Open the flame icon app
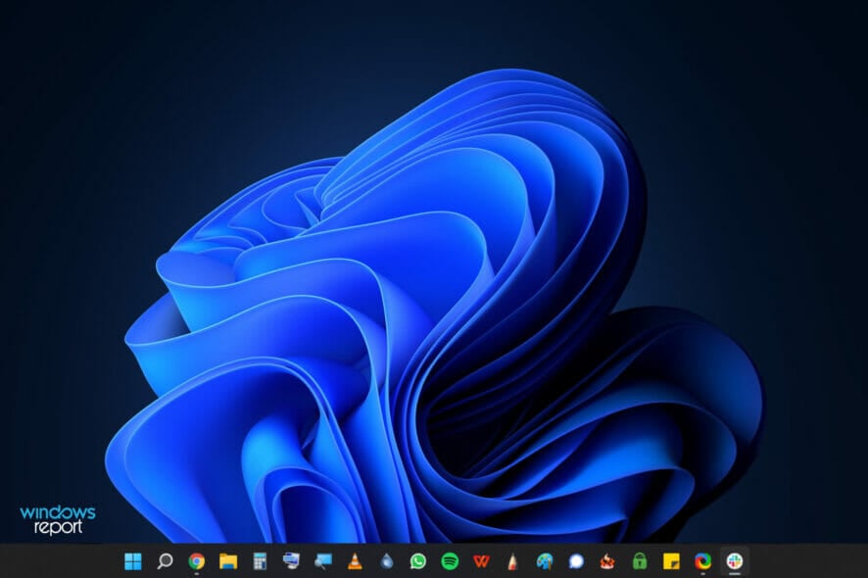The image size is (868, 578). (x=607, y=560)
